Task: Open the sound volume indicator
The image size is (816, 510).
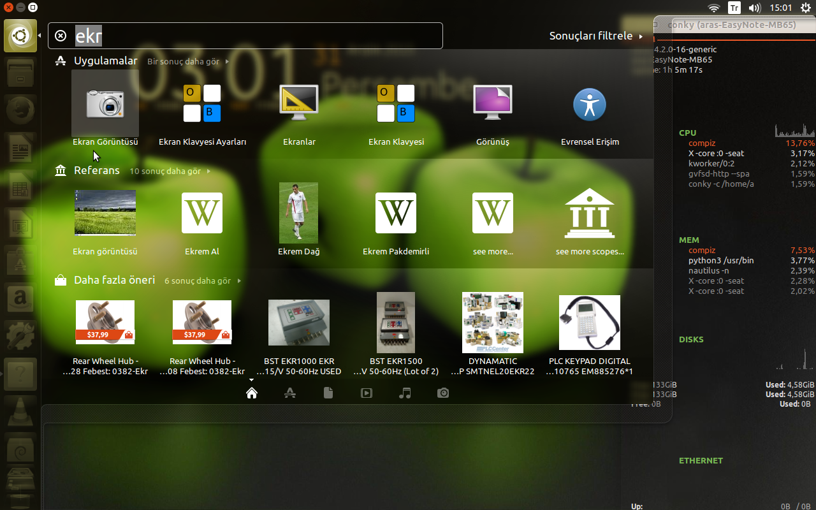Action: coord(755,8)
